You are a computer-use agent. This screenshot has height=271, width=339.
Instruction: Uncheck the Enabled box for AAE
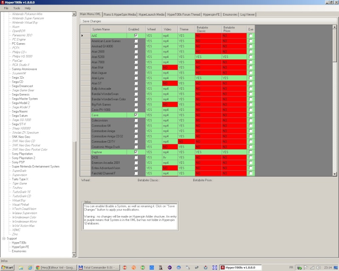136,36
